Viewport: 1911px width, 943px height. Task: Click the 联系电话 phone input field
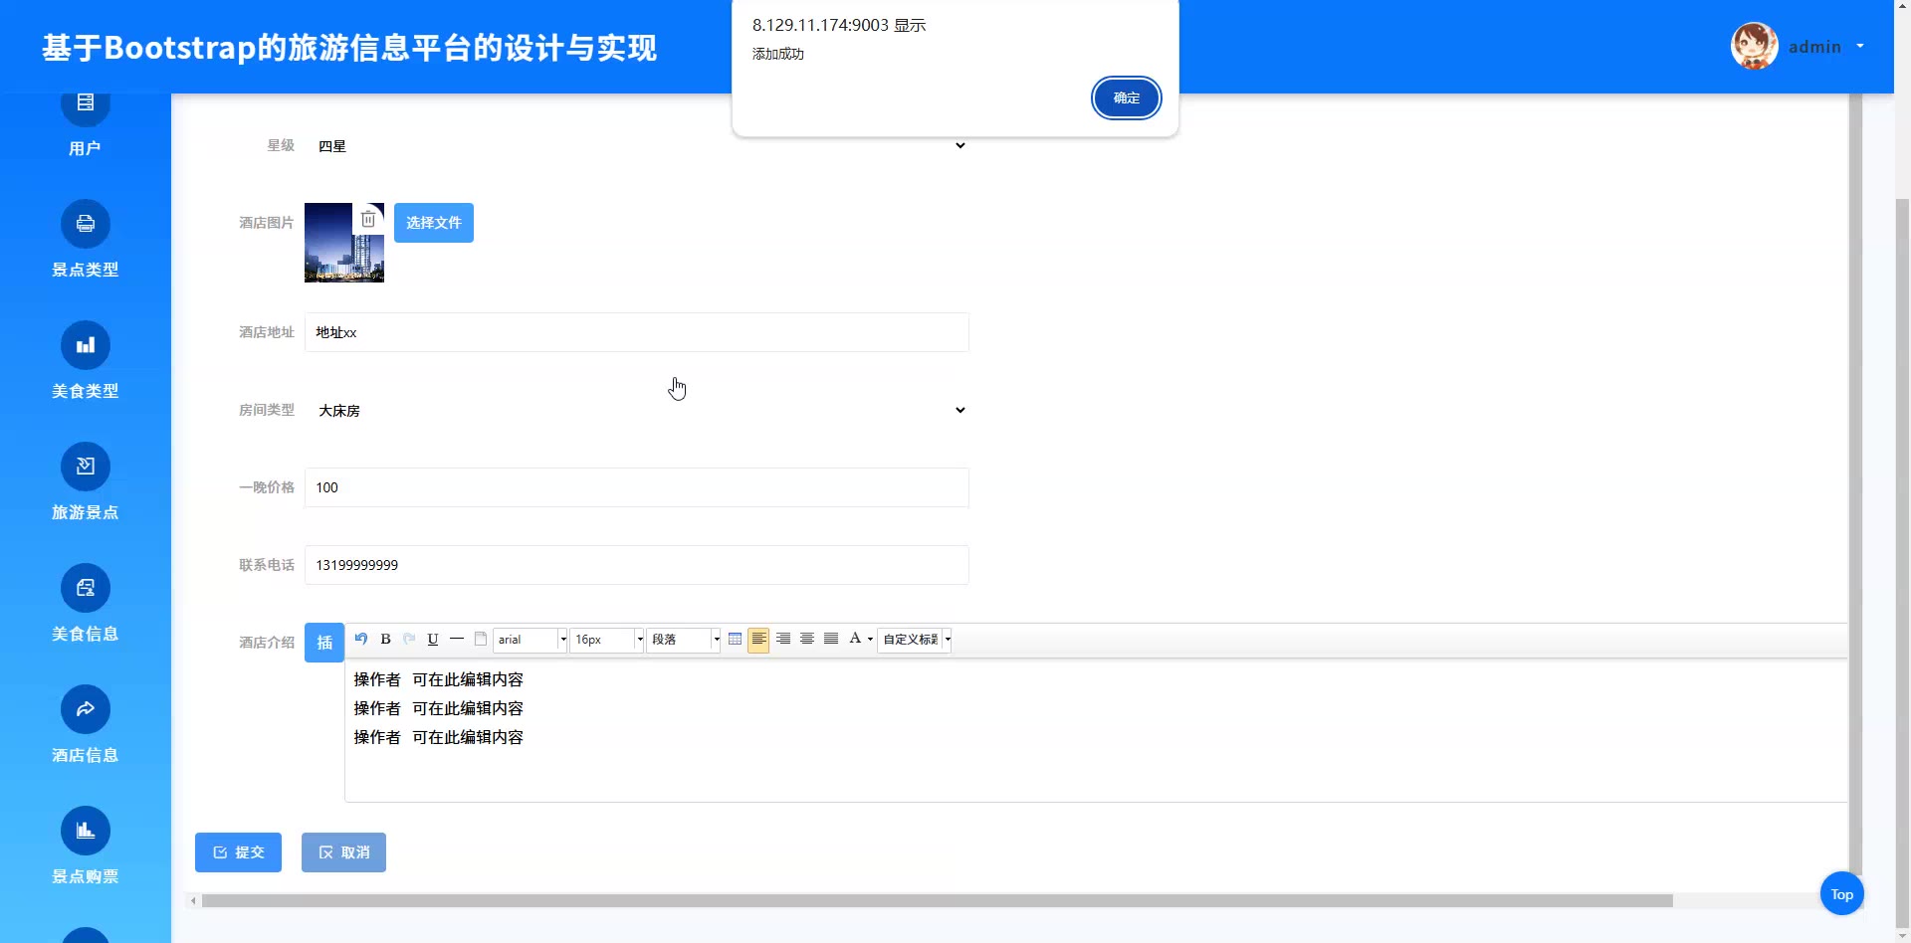tap(637, 565)
